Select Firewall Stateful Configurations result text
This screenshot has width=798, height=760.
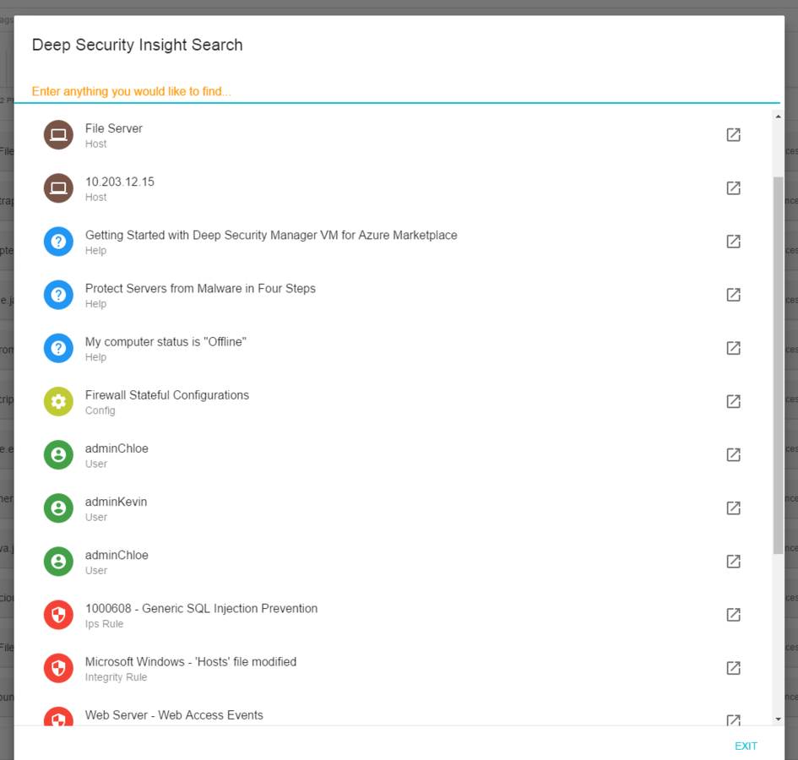(167, 395)
